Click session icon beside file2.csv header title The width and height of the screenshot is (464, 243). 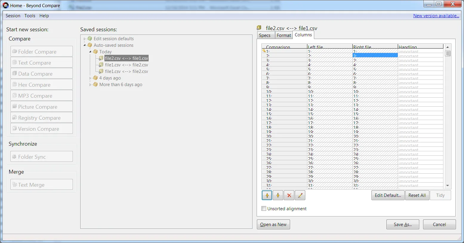click(259, 28)
